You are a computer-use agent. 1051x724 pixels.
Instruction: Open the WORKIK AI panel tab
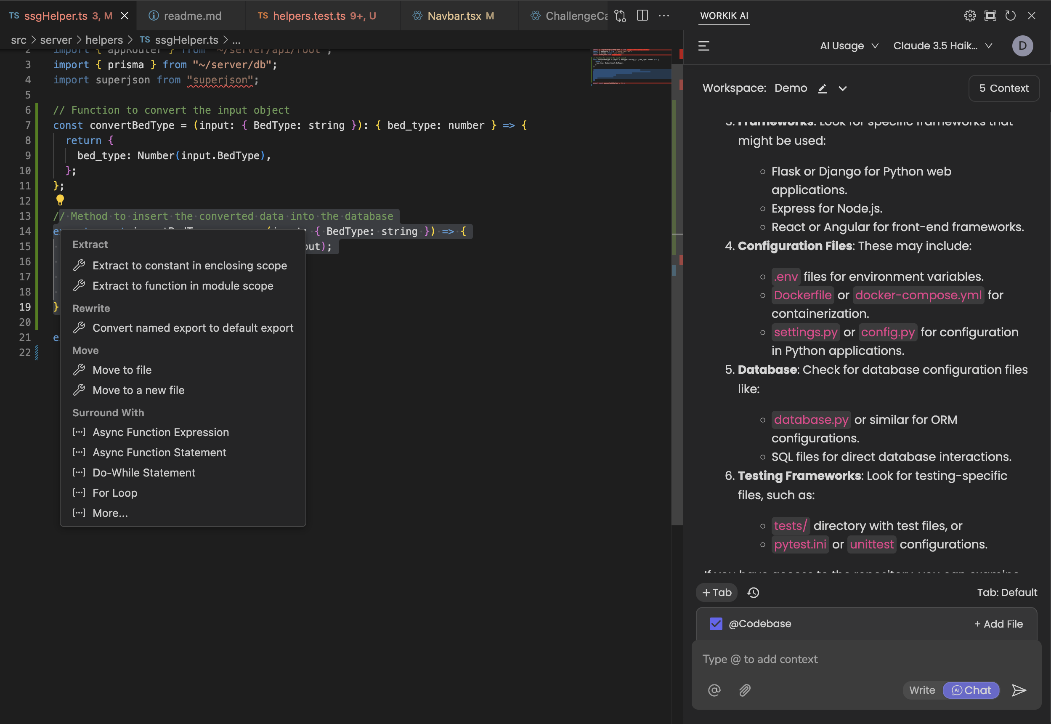tap(724, 16)
